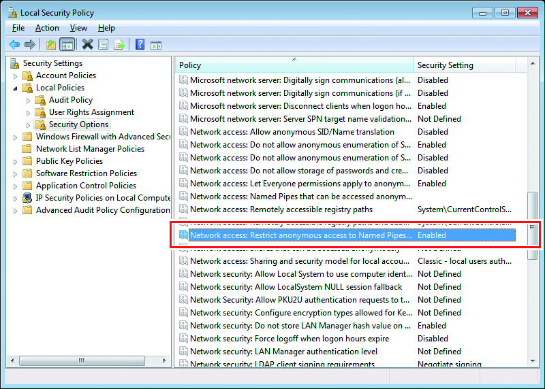Open the Action menu
This screenshot has width=545, height=389.
pos(47,28)
